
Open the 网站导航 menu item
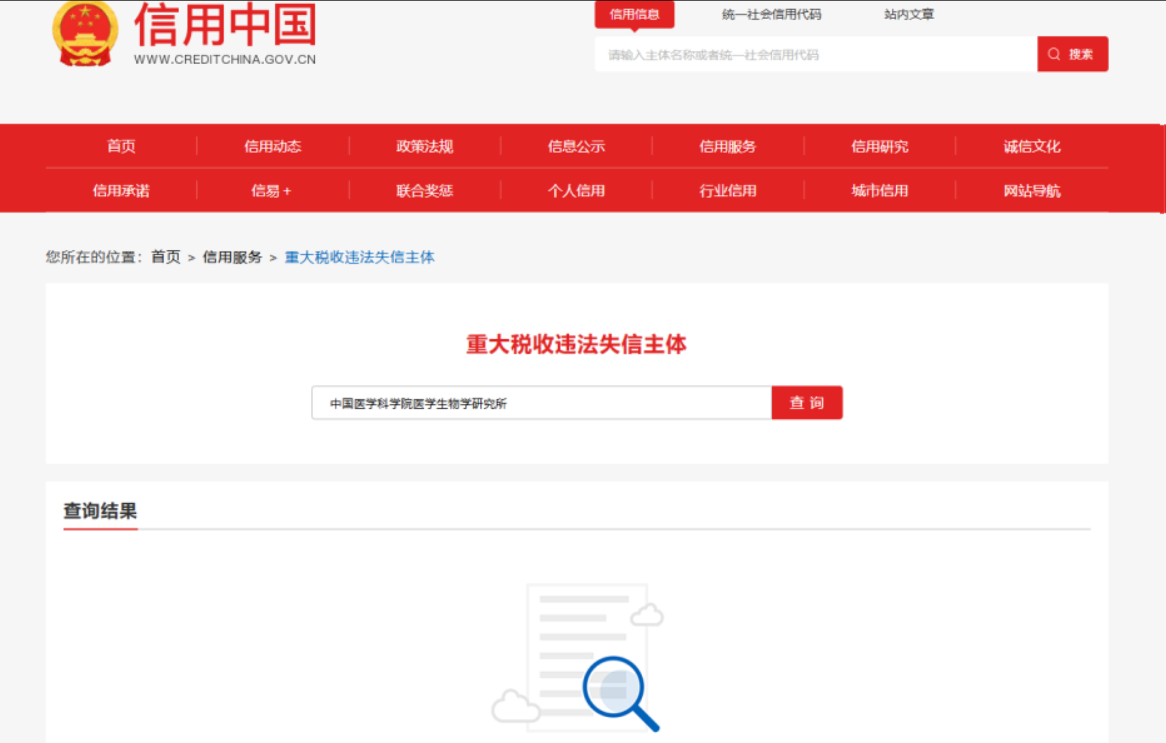[x=1032, y=191]
